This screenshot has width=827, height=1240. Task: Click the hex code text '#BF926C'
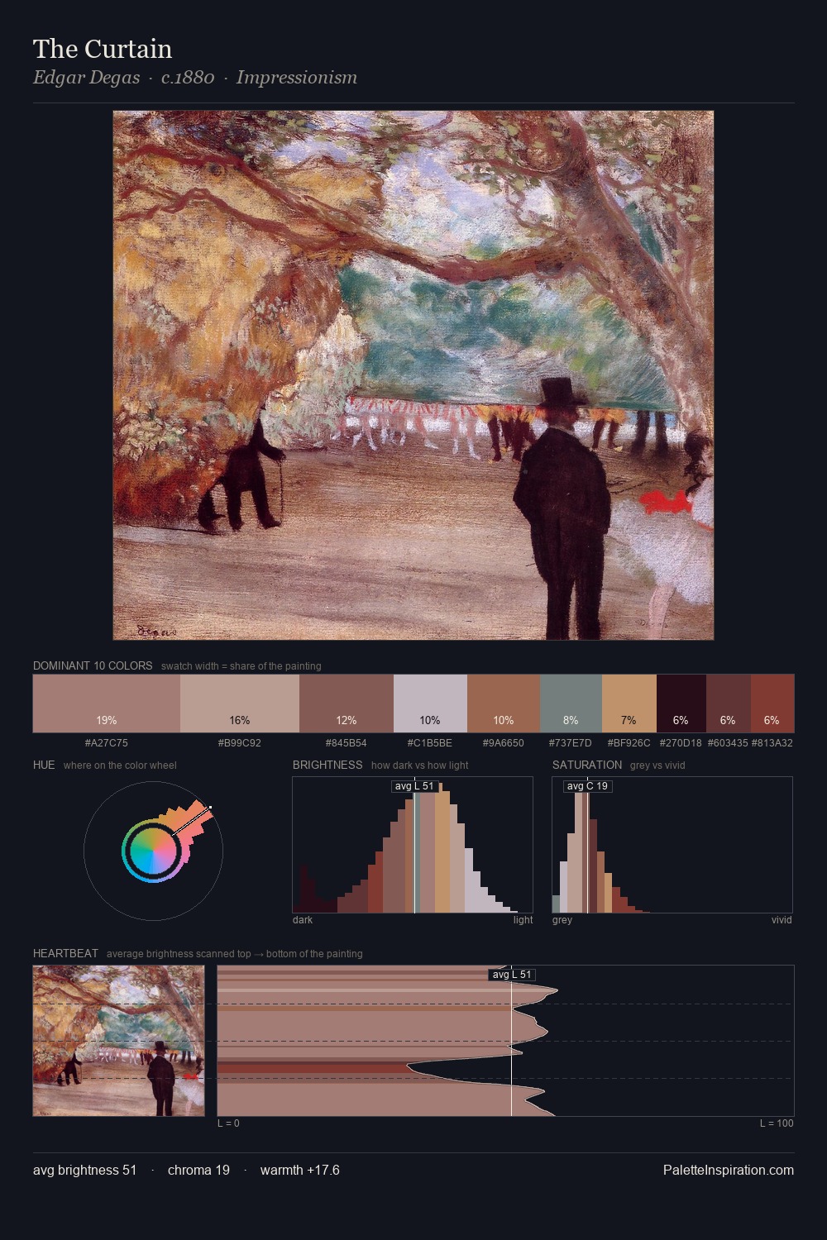click(629, 743)
